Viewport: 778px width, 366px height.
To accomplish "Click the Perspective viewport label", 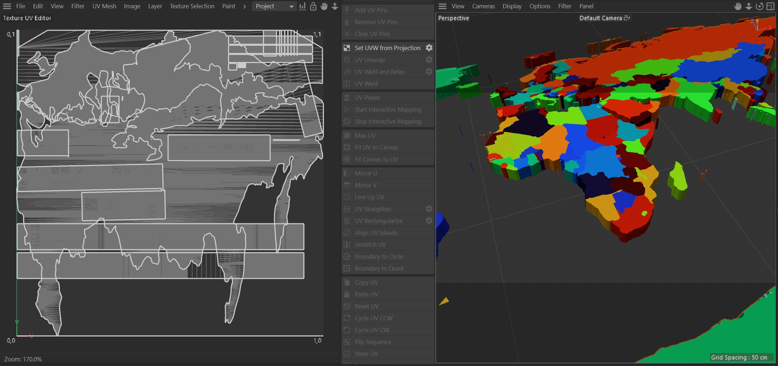I will click(453, 18).
